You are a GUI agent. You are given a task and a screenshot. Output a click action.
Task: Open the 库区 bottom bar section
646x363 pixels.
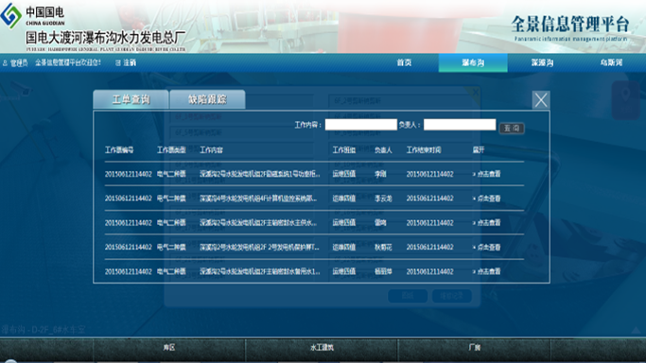click(169, 347)
